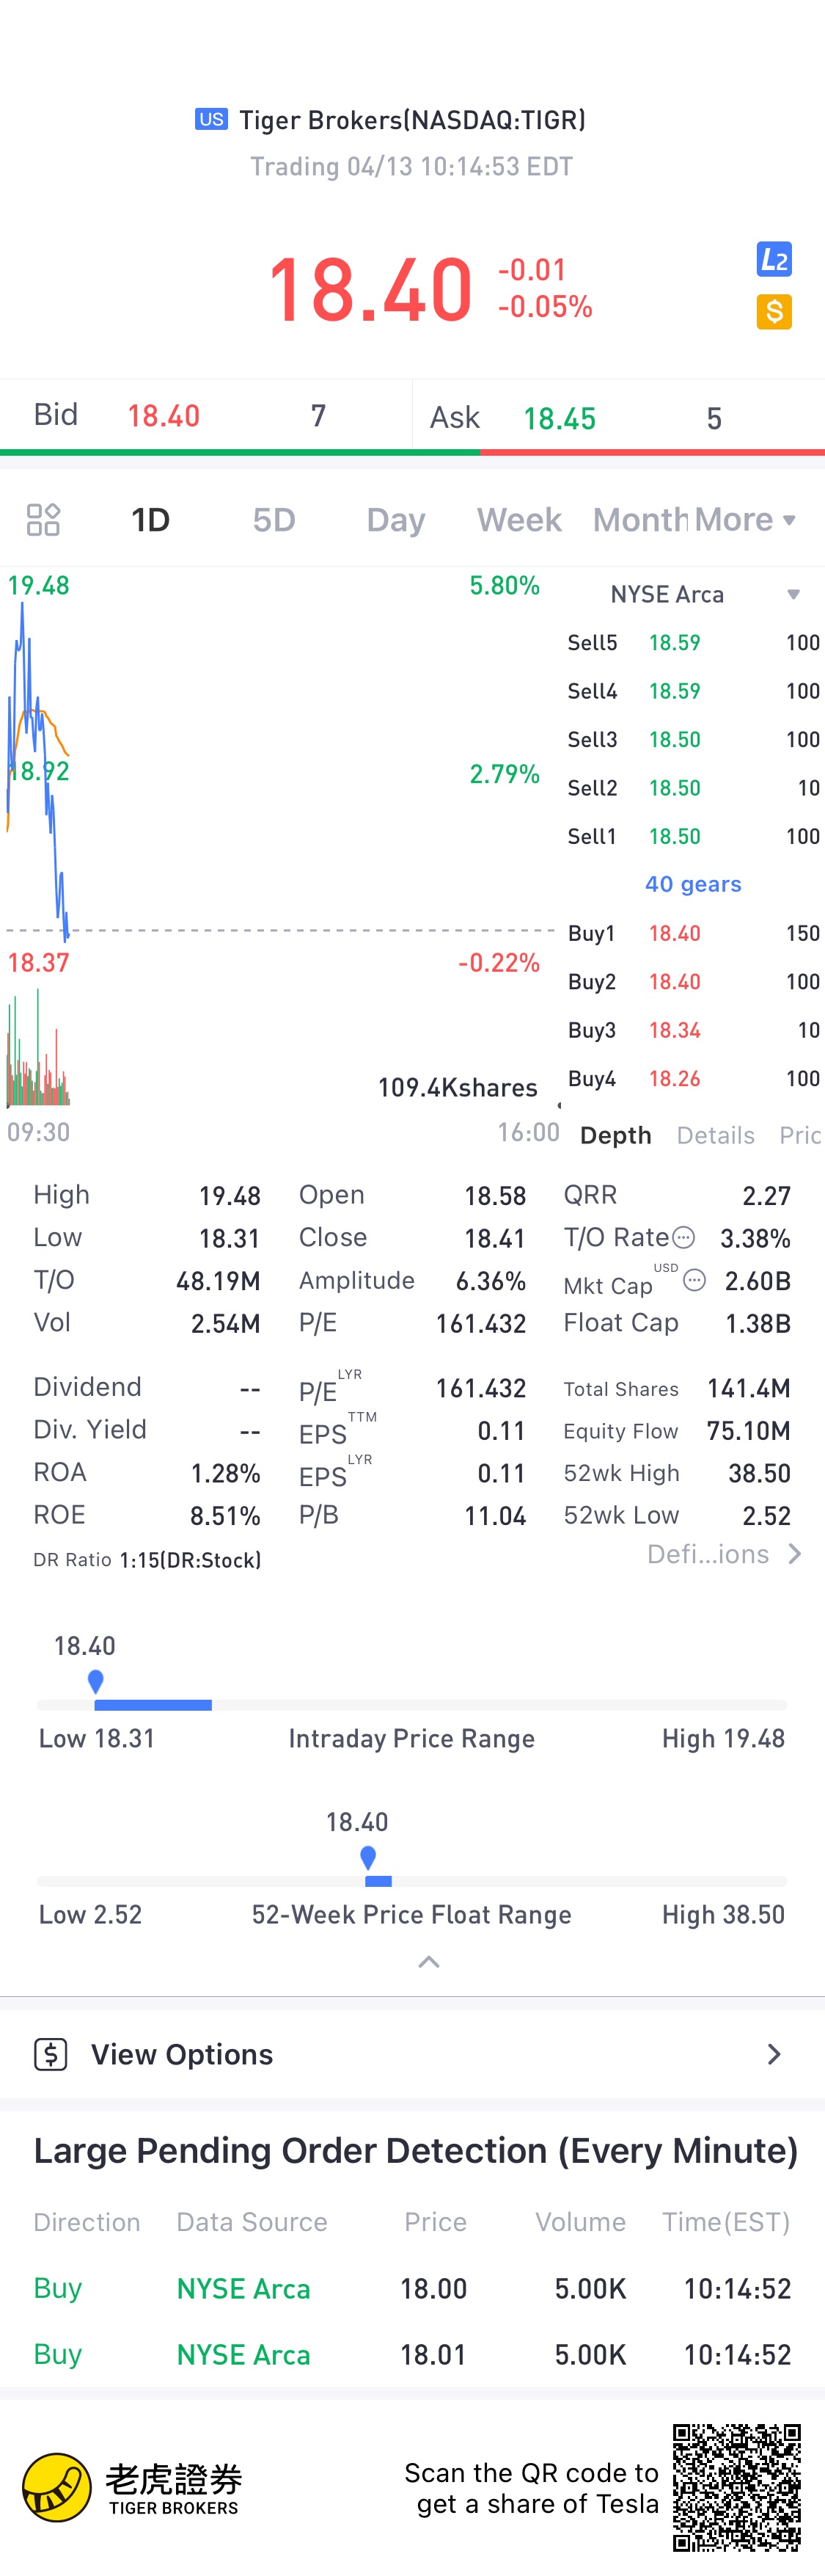The height and width of the screenshot is (2576, 825).
Task: Tap the Mkt Cap currency info icon
Action: [695, 1280]
